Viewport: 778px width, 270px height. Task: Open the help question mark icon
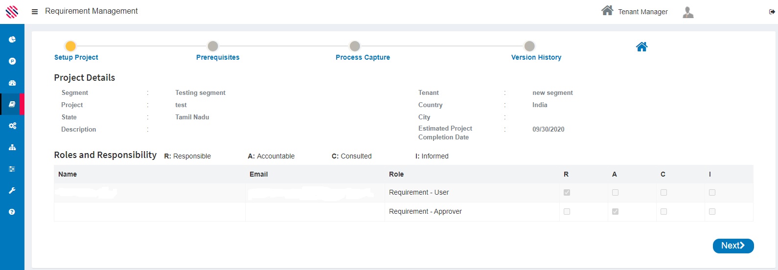12,212
